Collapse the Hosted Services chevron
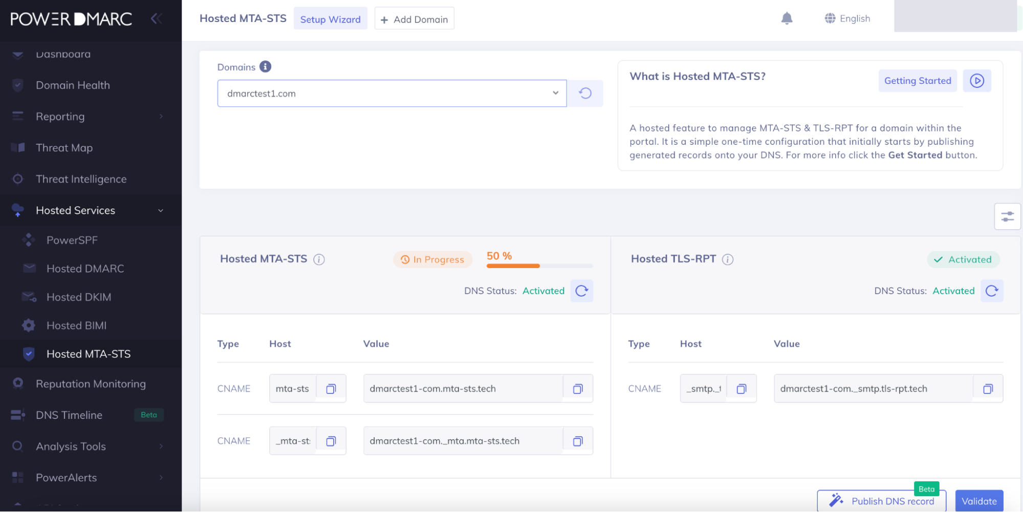This screenshot has width=1023, height=512. tap(161, 210)
